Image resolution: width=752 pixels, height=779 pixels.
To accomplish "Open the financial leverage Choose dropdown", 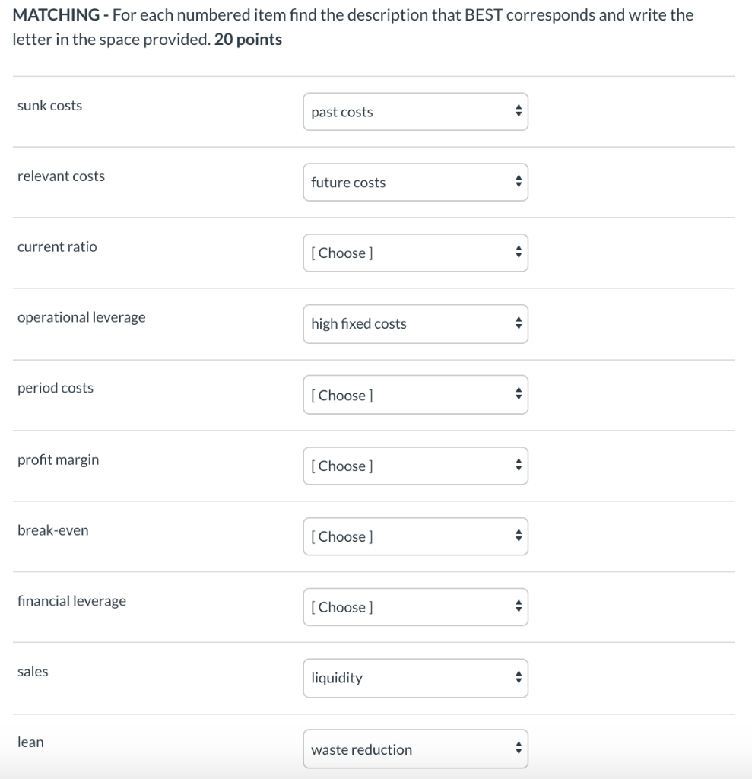I will [x=415, y=607].
